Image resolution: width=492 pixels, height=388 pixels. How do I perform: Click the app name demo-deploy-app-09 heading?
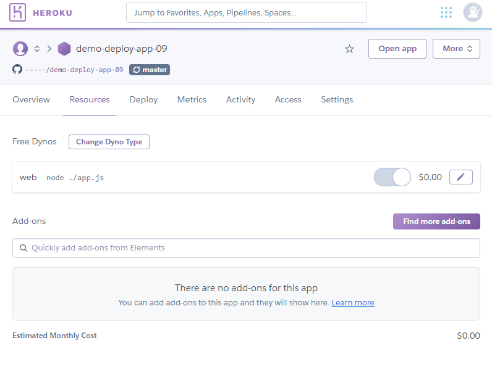click(x=121, y=49)
